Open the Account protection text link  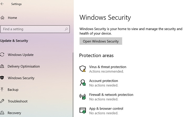click(x=103, y=81)
